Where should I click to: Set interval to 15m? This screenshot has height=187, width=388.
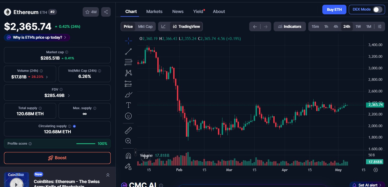point(315,26)
